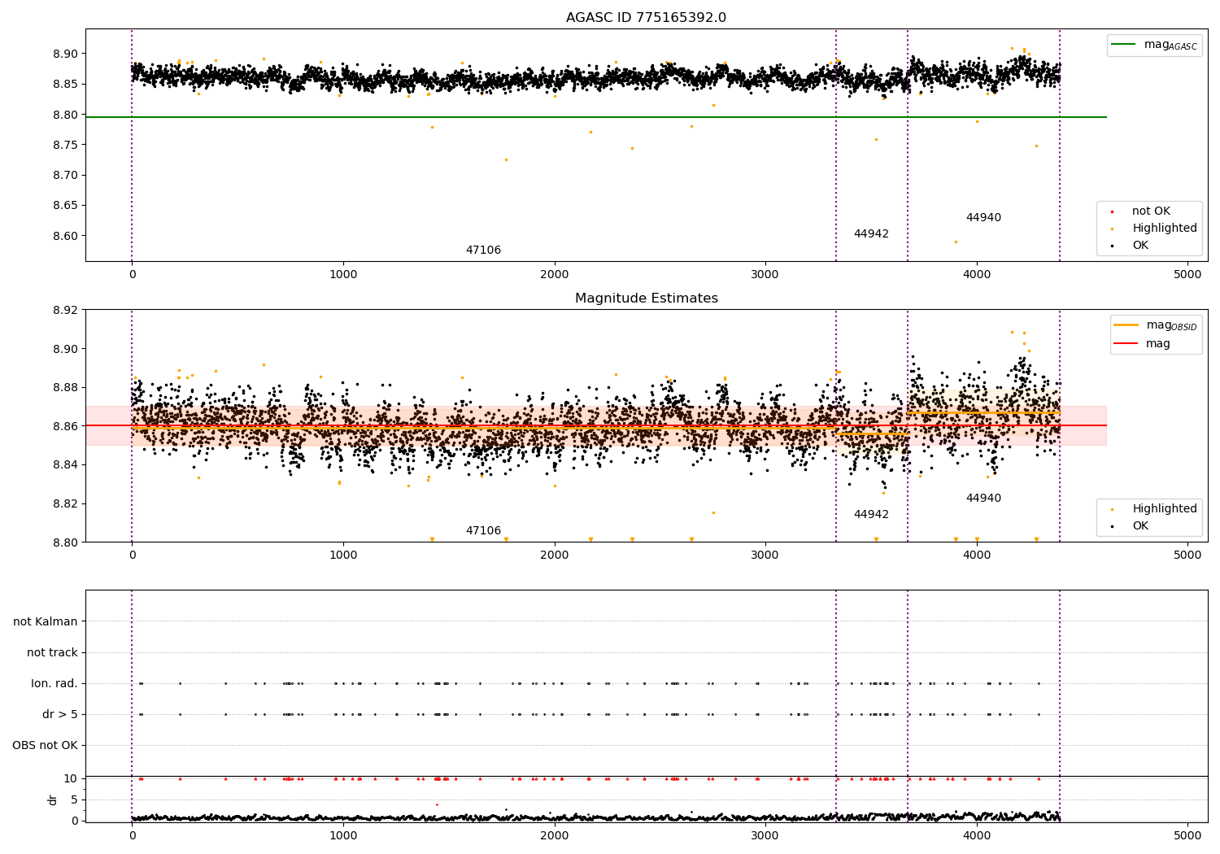Screen dimensions: 1220x854
Task: Click y-tick 8.88 on Magnitude Estimates plot
Action: click(x=66, y=388)
